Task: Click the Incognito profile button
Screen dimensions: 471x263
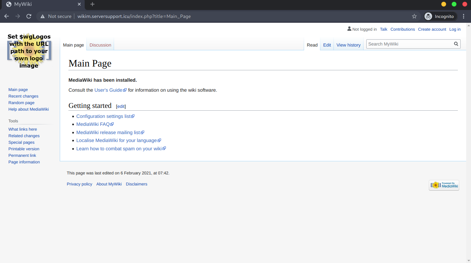Action: [440, 16]
